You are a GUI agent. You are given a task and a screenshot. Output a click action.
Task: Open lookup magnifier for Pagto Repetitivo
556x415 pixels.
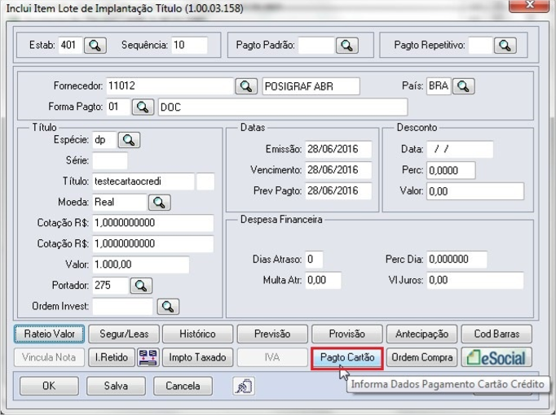505,46
